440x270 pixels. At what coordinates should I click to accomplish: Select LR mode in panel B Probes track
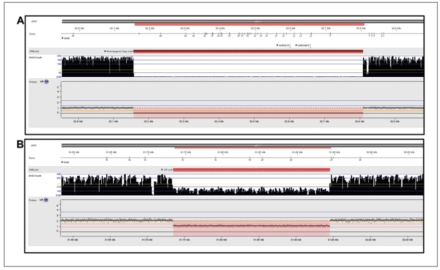tap(42, 200)
